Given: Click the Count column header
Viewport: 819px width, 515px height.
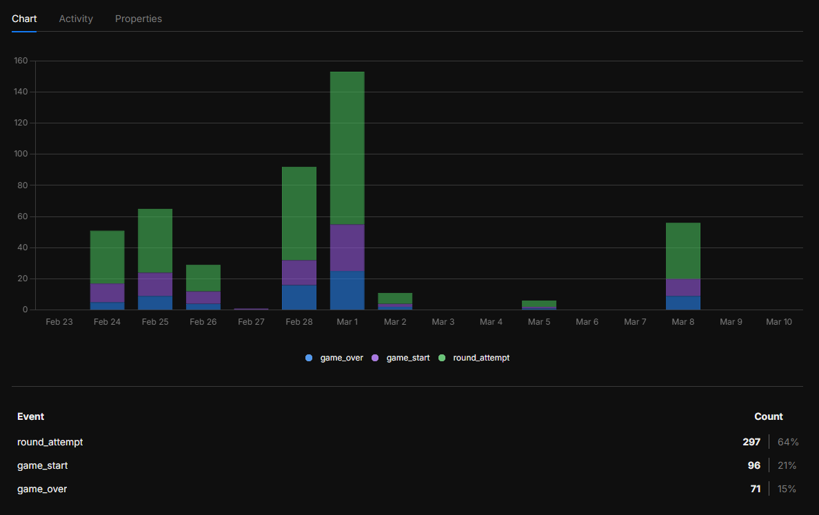Looking at the screenshot, I should pyautogui.click(x=768, y=416).
